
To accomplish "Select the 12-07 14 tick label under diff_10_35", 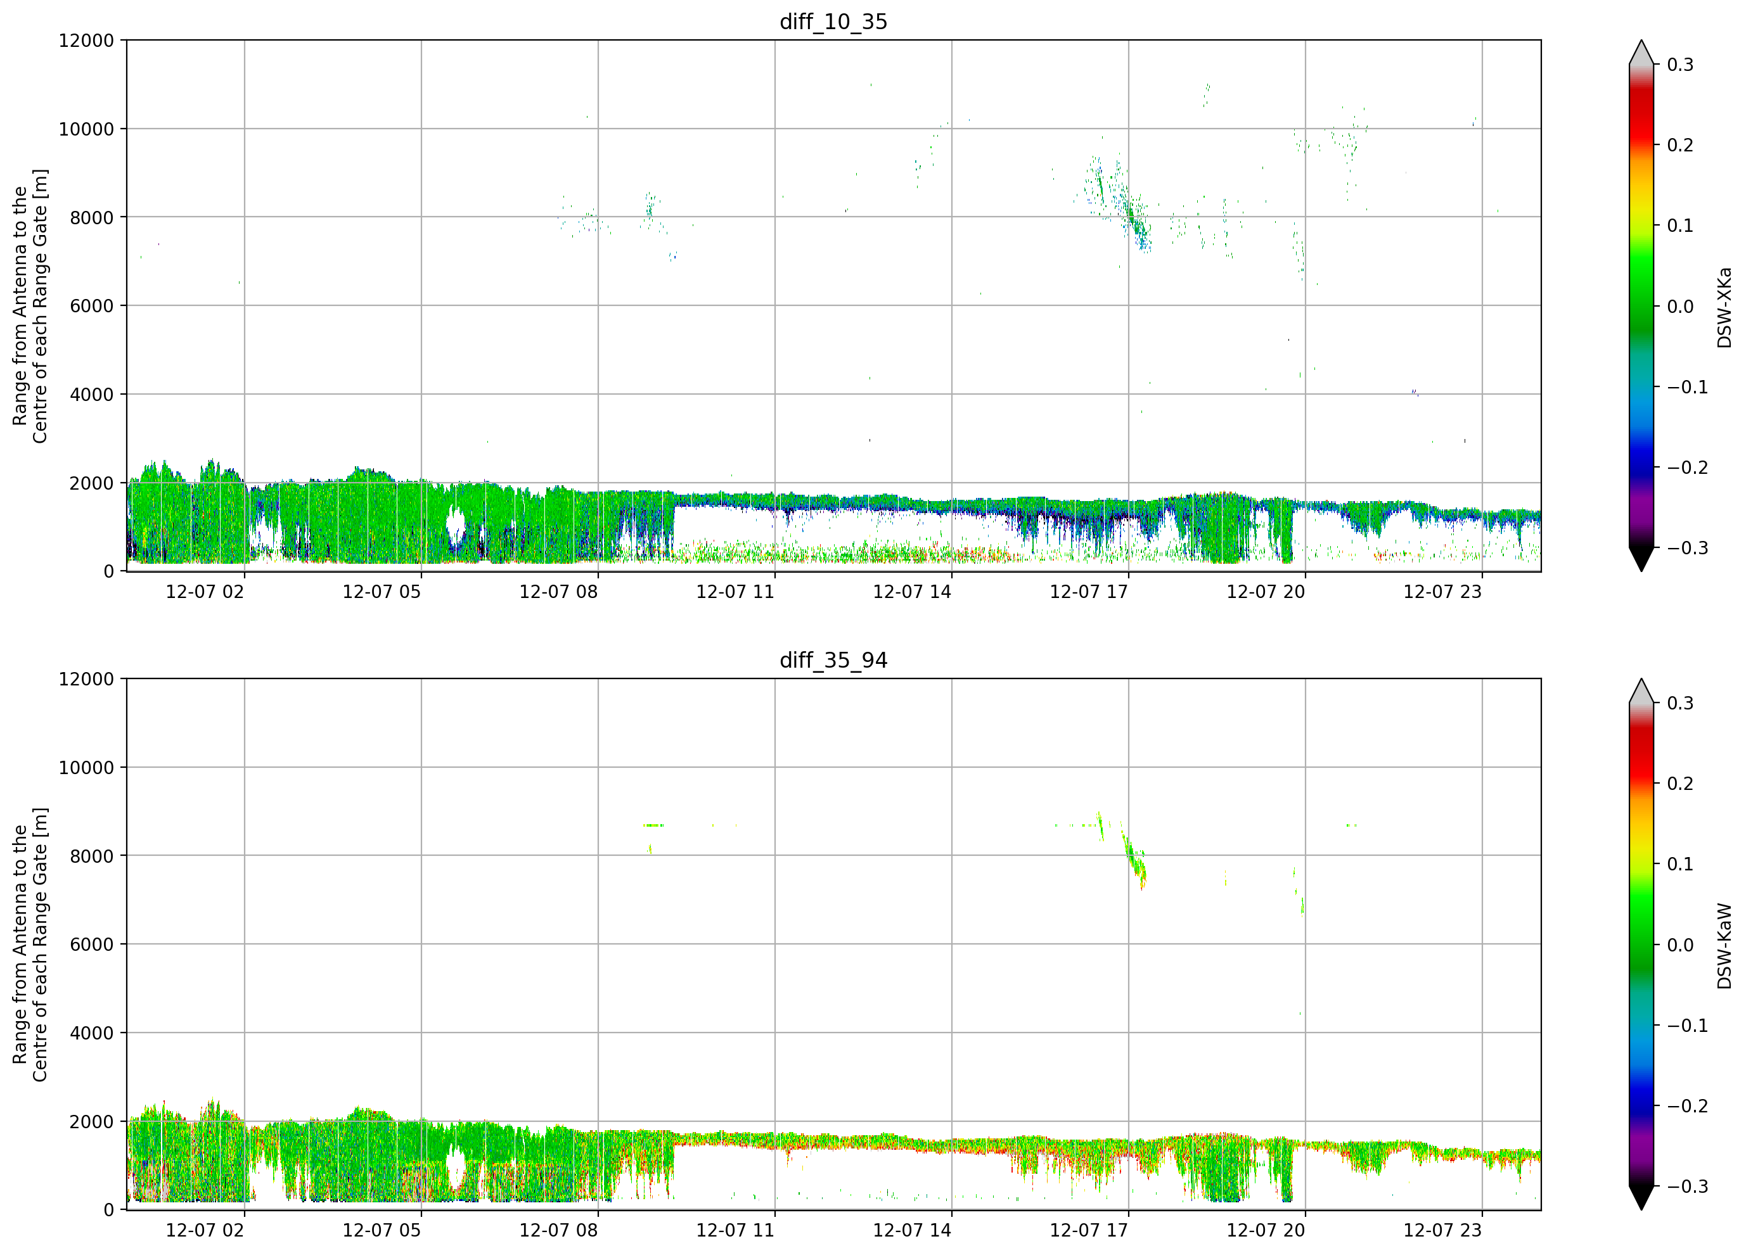I will (912, 592).
